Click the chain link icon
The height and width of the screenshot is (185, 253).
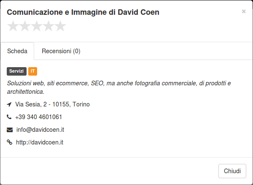click(x=10, y=142)
